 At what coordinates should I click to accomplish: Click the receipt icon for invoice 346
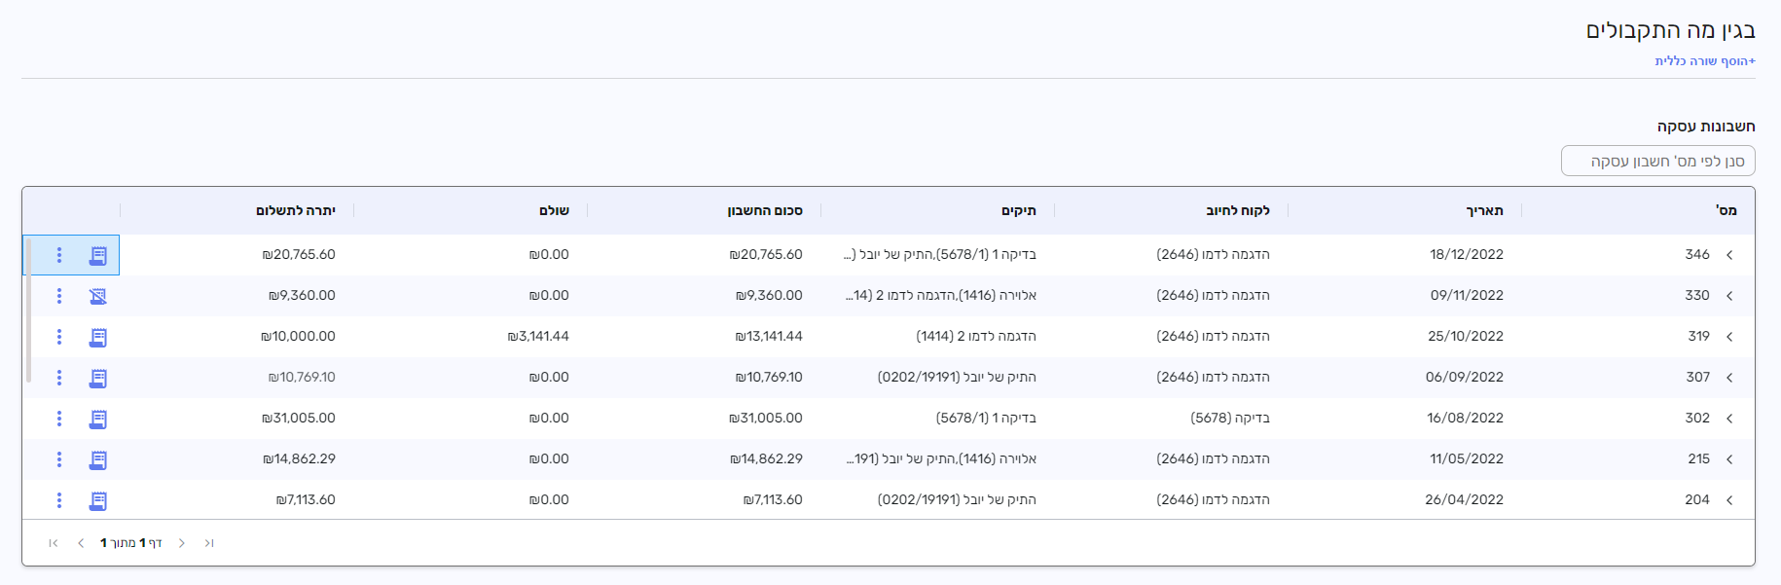coord(98,255)
